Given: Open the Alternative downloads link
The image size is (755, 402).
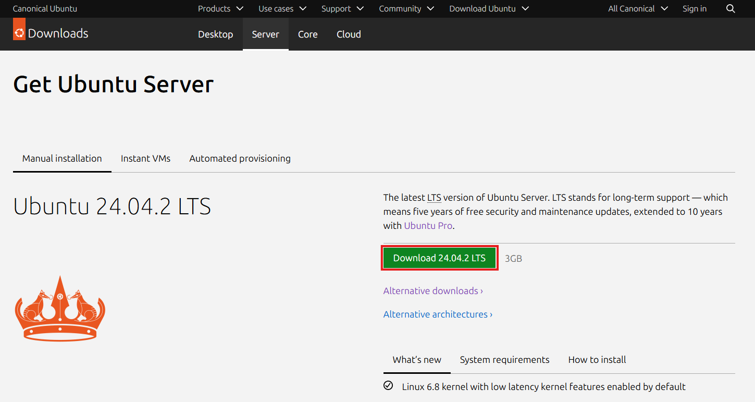Looking at the screenshot, I should [433, 291].
